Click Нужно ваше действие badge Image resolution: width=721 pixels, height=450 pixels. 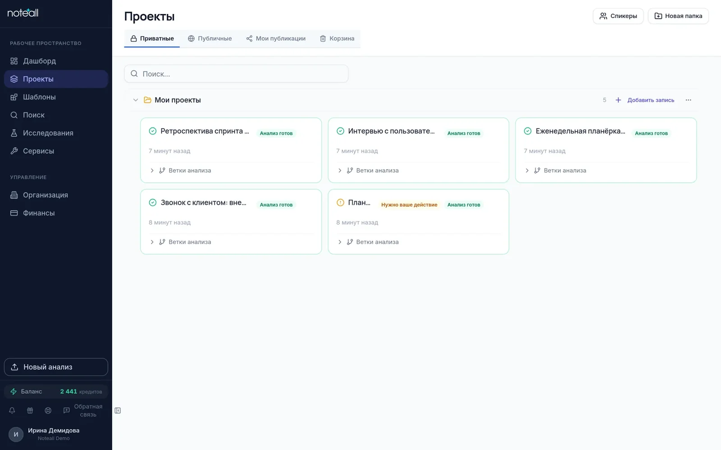click(409, 205)
